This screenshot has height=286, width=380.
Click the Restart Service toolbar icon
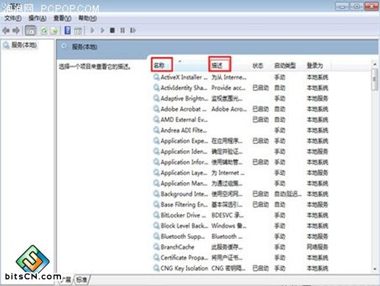133,30
